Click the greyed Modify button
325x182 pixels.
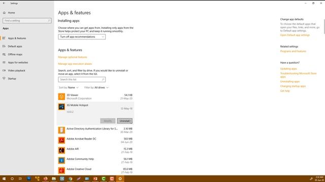[x=108, y=121]
